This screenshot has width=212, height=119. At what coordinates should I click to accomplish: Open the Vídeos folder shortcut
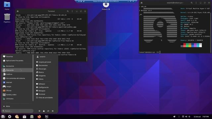point(40,79)
